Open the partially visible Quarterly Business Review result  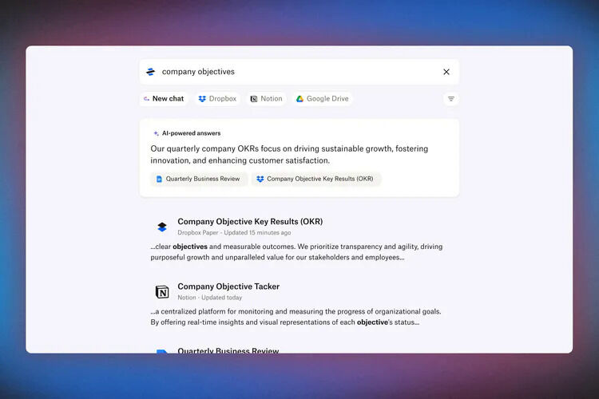click(228, 350)
